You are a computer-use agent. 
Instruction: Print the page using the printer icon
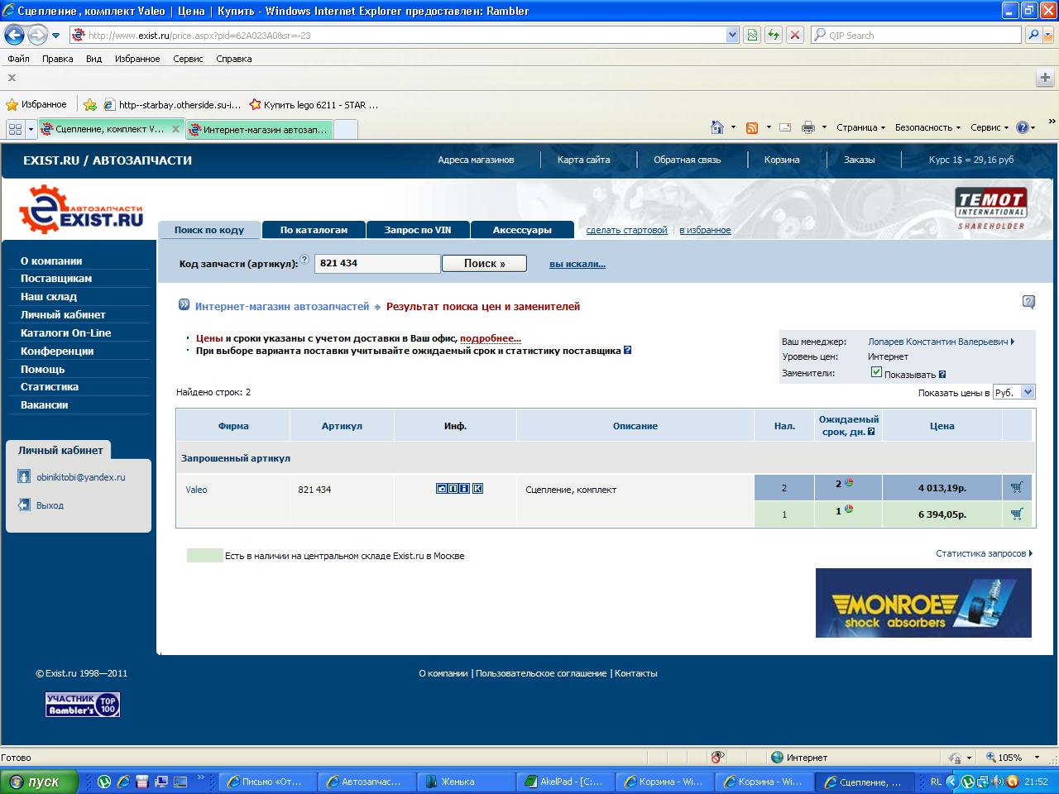tap(808, 127)
